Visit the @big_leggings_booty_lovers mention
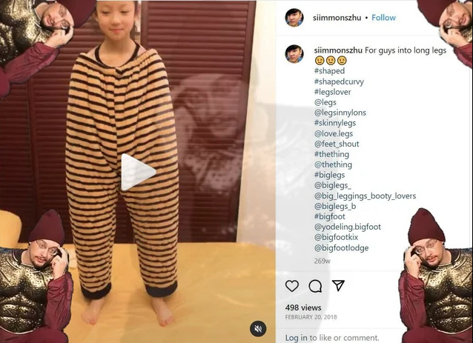The height and width of the screenshot is (343, 473). coord(365,196)
